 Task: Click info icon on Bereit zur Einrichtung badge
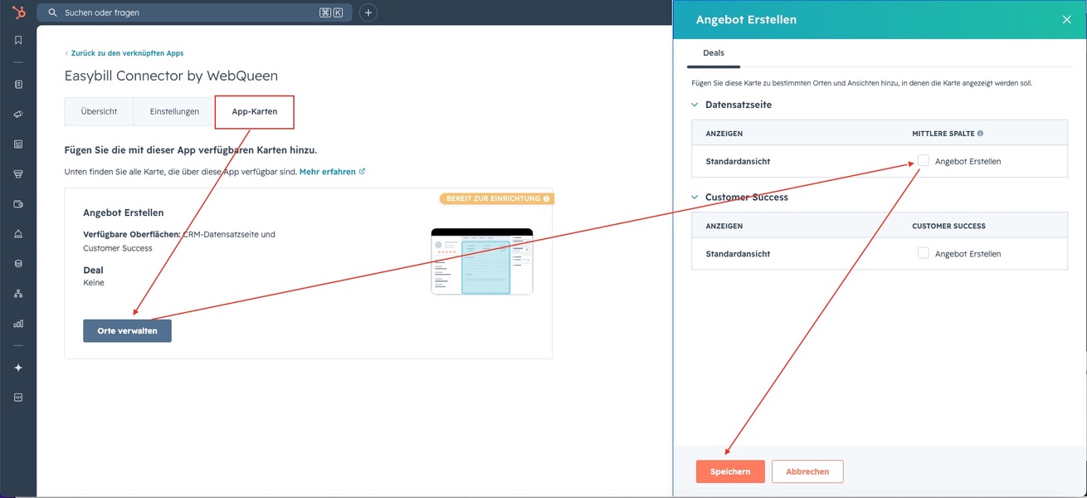pyautogui.click(x=546, y=199)
